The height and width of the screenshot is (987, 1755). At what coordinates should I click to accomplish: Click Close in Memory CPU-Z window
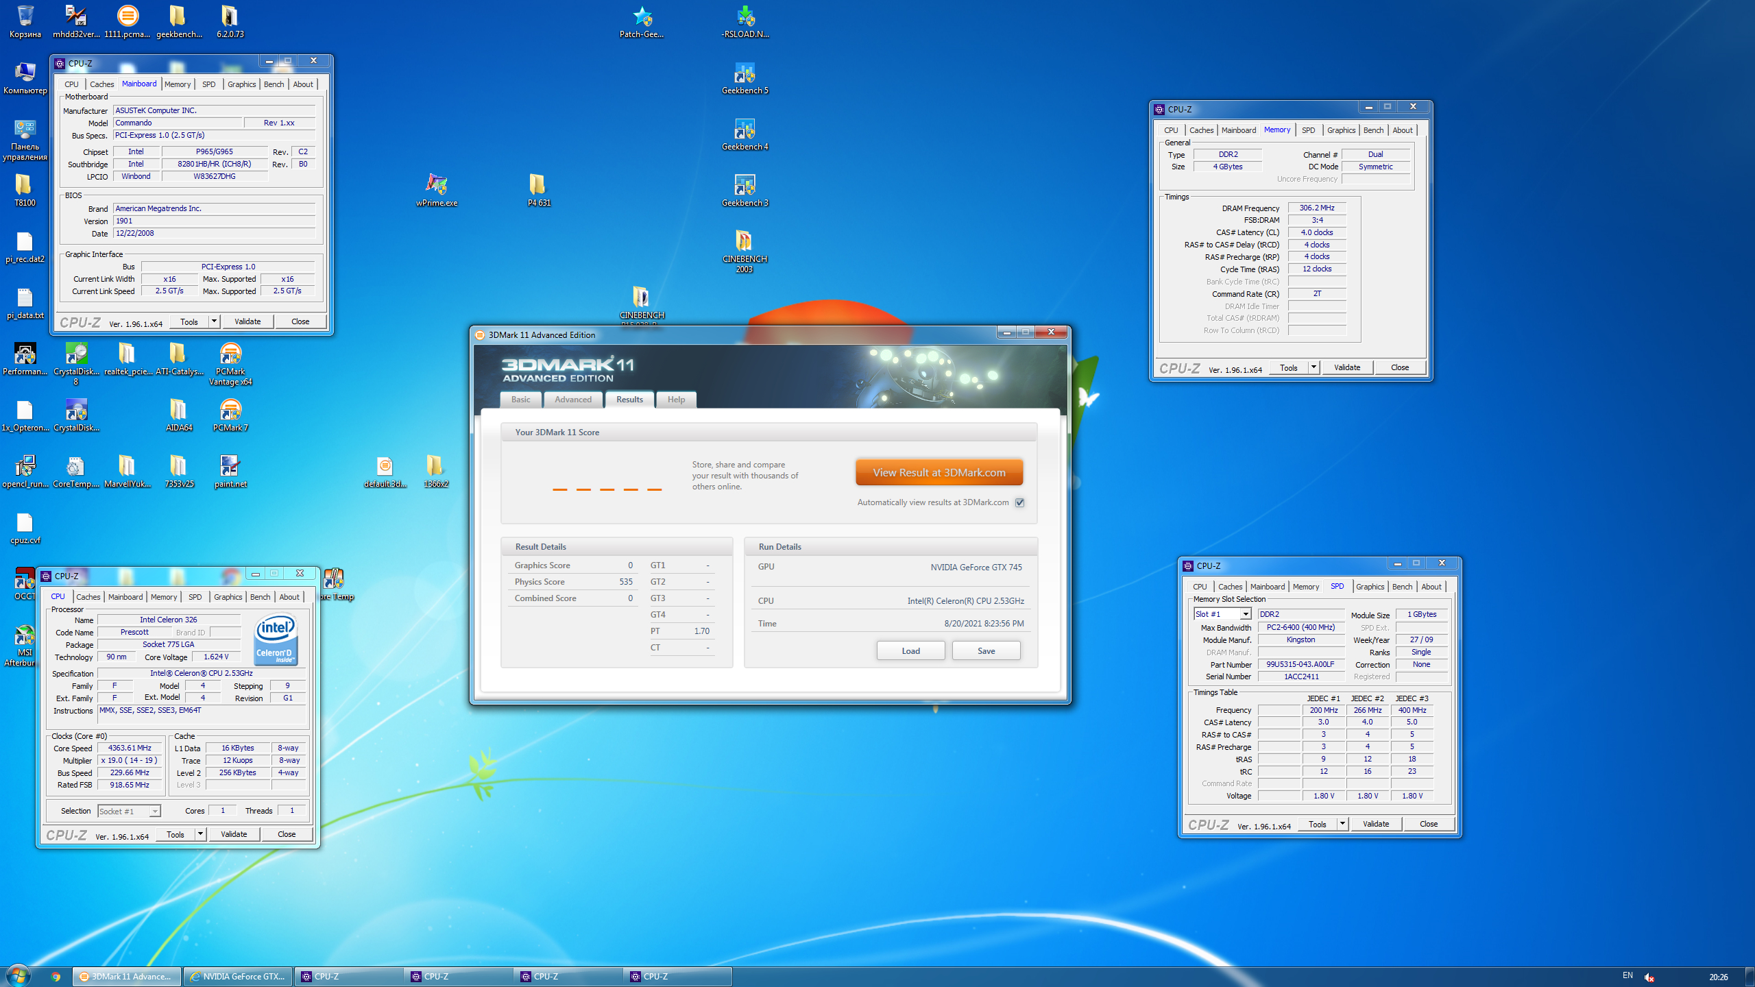click(1400, 367)
